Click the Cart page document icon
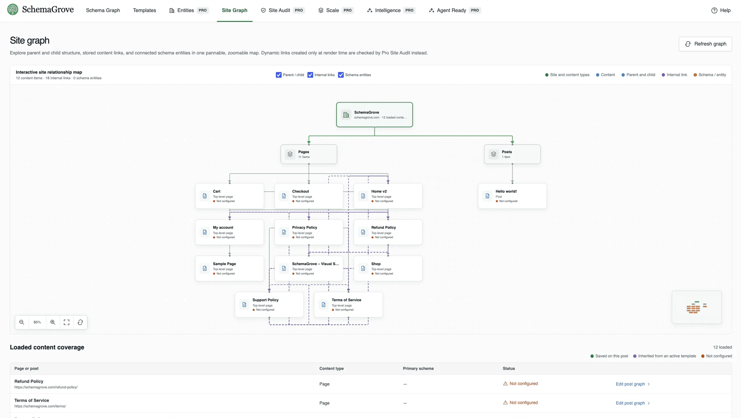 (x=205, y=196)
